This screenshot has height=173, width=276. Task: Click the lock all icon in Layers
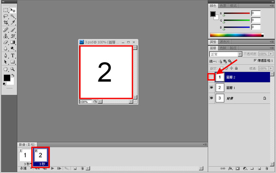click(x=236, y=68)
